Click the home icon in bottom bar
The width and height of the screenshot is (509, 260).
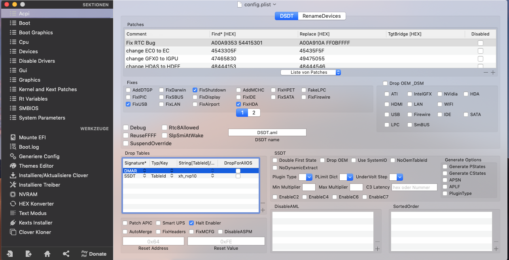point(47,254)
